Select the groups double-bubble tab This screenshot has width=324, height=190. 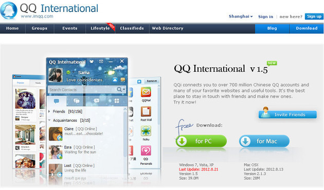(x=77, y=101)
